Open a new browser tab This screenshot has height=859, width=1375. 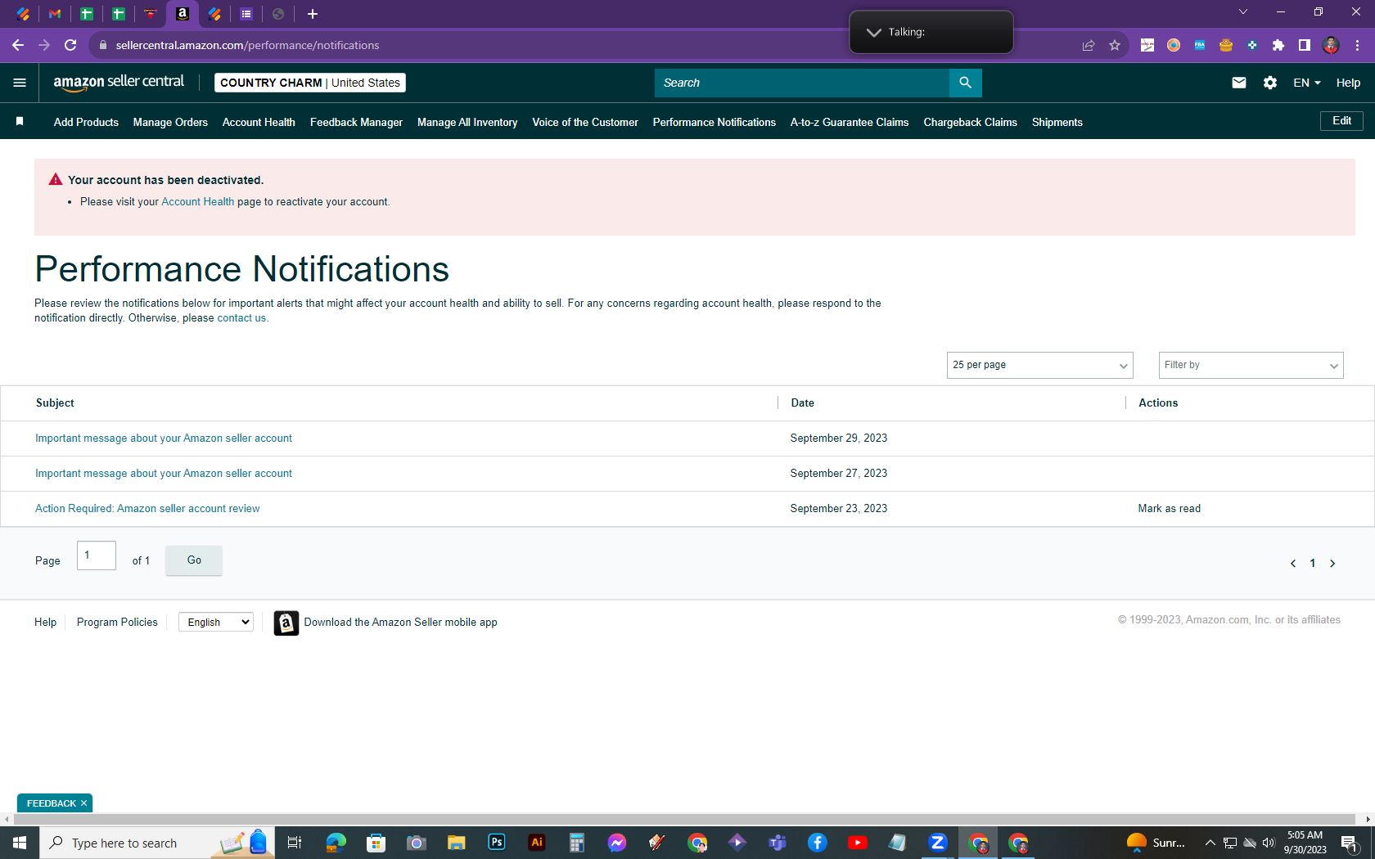312,14
